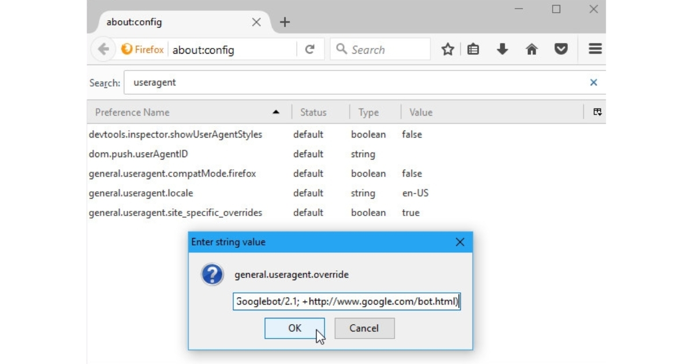Go to the Home page icon
Image resolution: width=693 pixels, height=364 pixels.
532,50
